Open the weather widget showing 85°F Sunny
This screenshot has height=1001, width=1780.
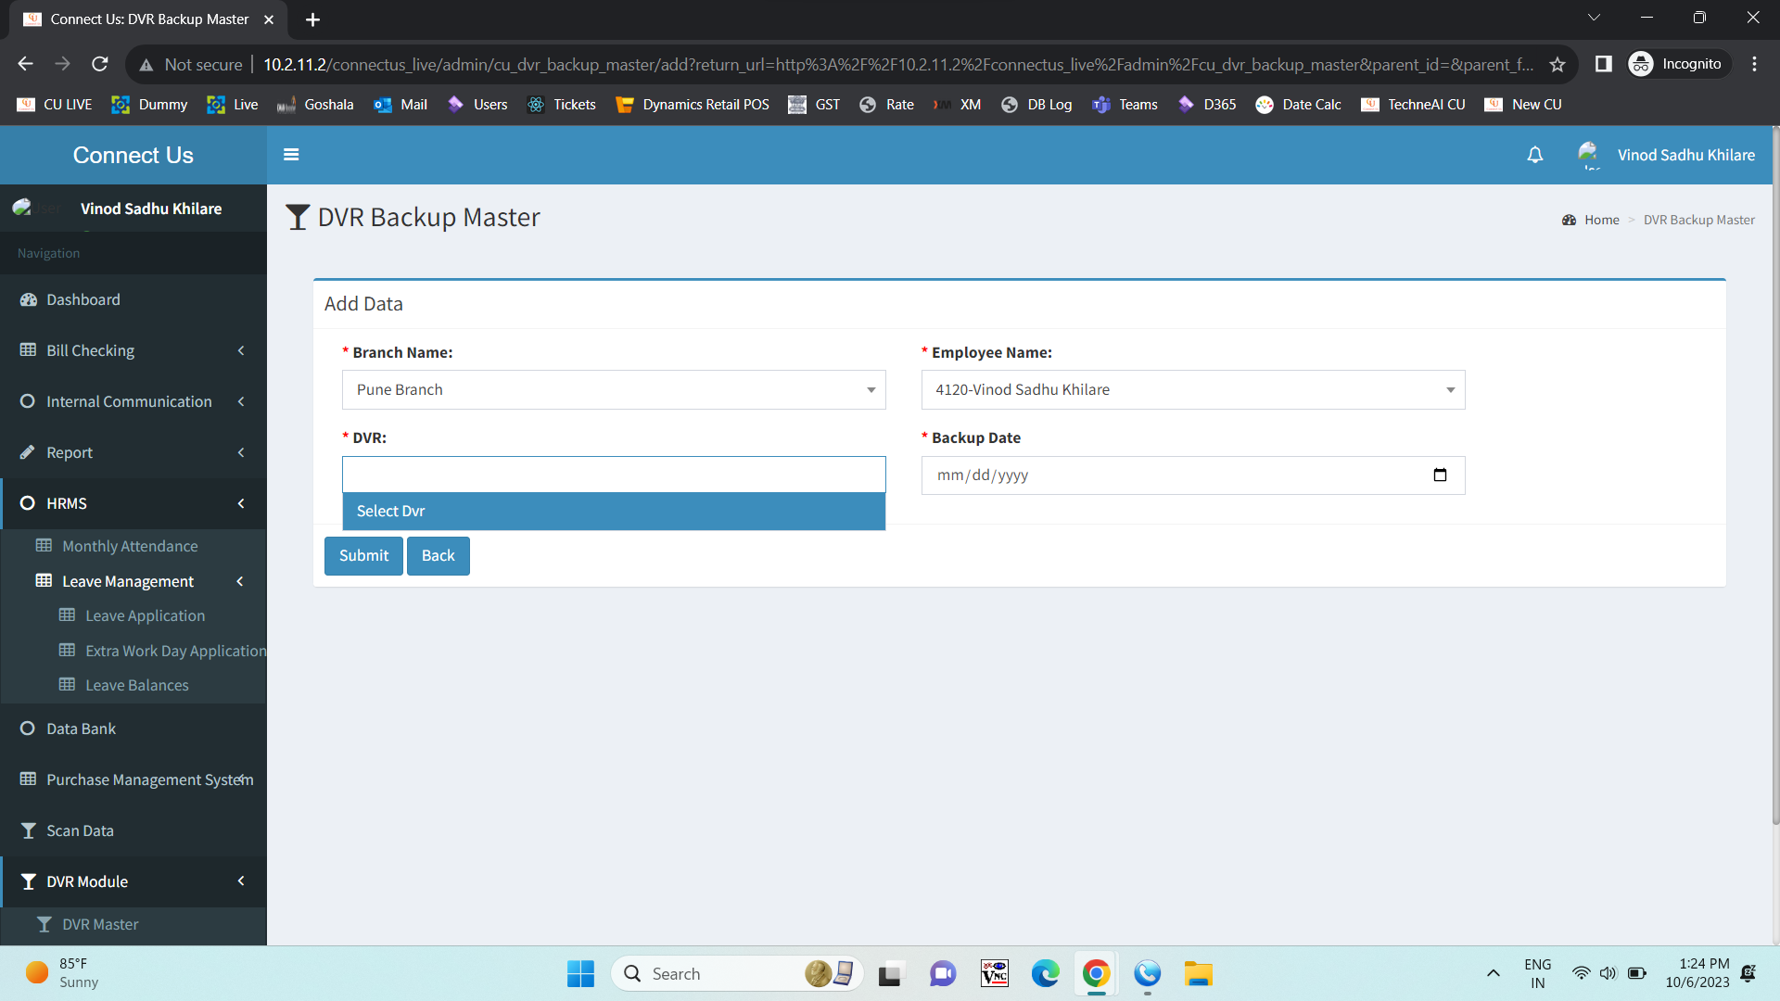[x=62, y=973]
